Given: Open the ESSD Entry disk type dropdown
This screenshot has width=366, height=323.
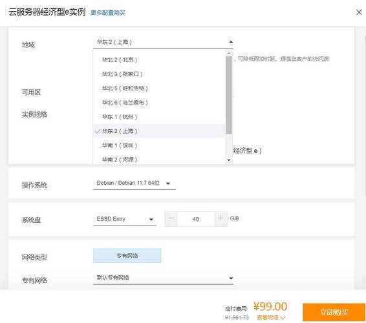Looking at the screenshot, I should [x=124, y=219].
